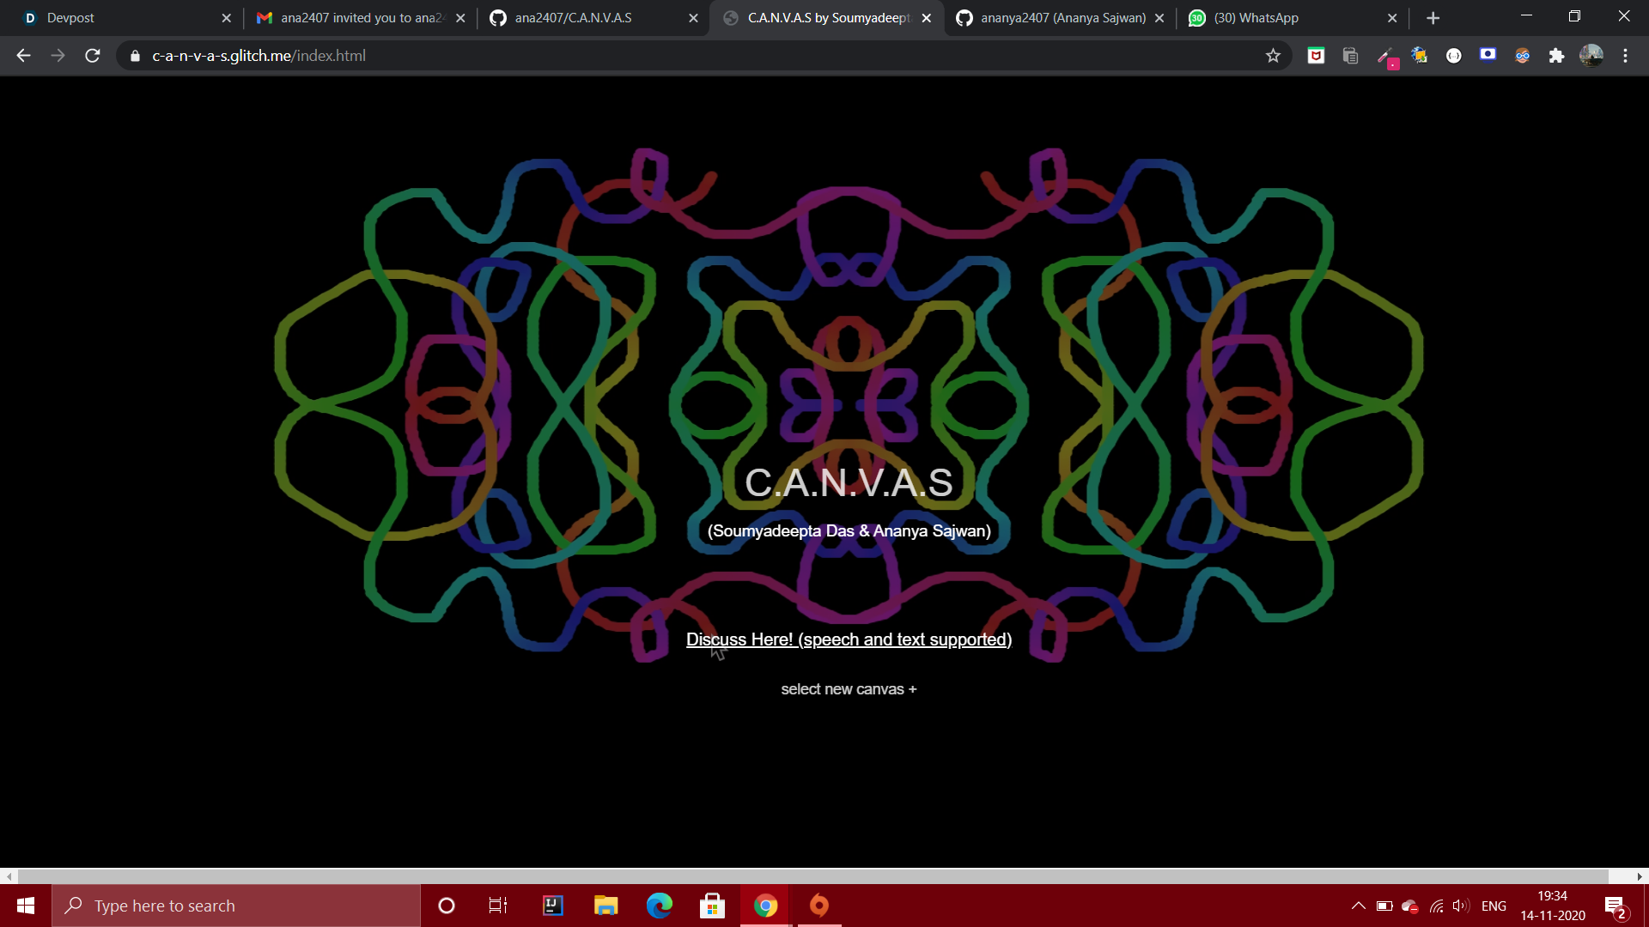Switch to the Devpost tab
This screenshot has height=927, width=1649.
coord(120,18)
